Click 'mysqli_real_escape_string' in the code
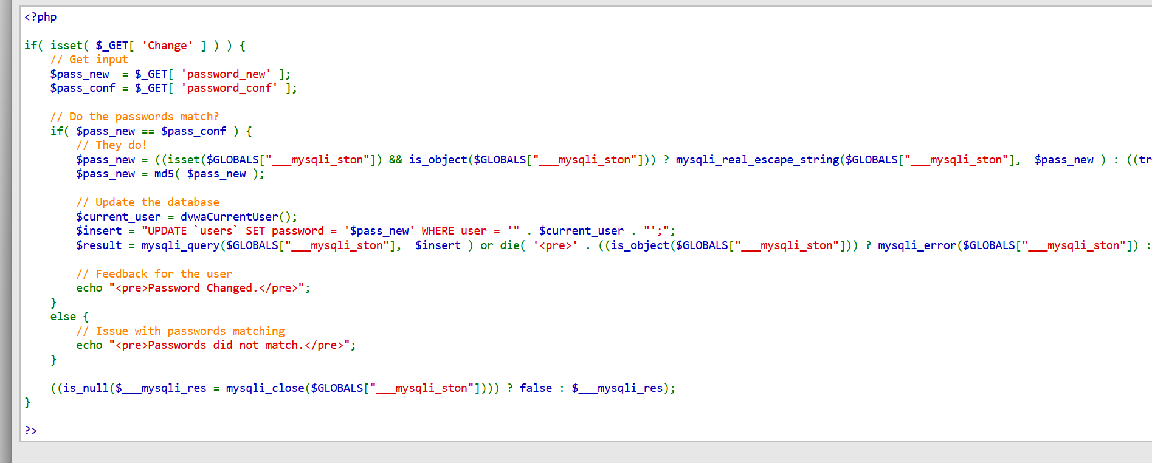Image resolution: width=1152 pixels, height=463 pixels. point(757,160)
